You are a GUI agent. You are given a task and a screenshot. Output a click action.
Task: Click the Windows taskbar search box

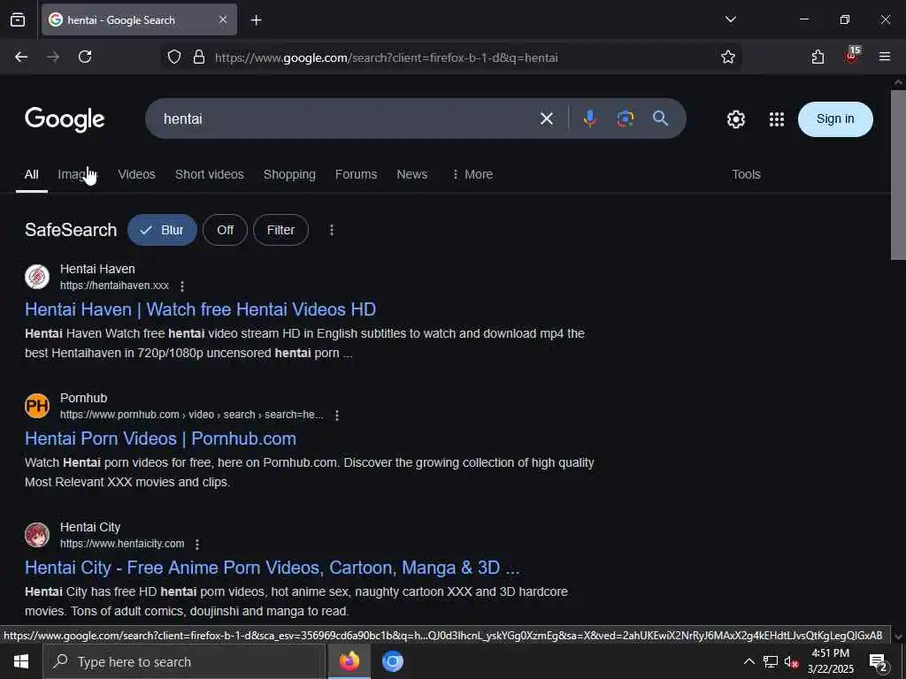[x=184, y=661]
